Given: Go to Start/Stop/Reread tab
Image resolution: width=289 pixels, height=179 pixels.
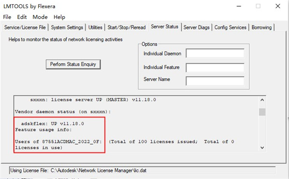Looking at the screenshot, I should coord(126,27).
